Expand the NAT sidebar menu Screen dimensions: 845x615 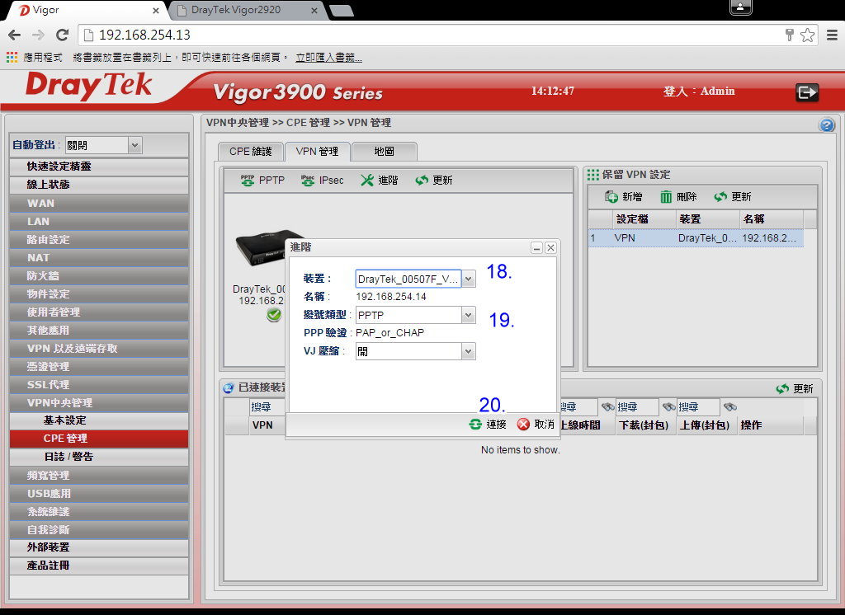tap(99, 258)
